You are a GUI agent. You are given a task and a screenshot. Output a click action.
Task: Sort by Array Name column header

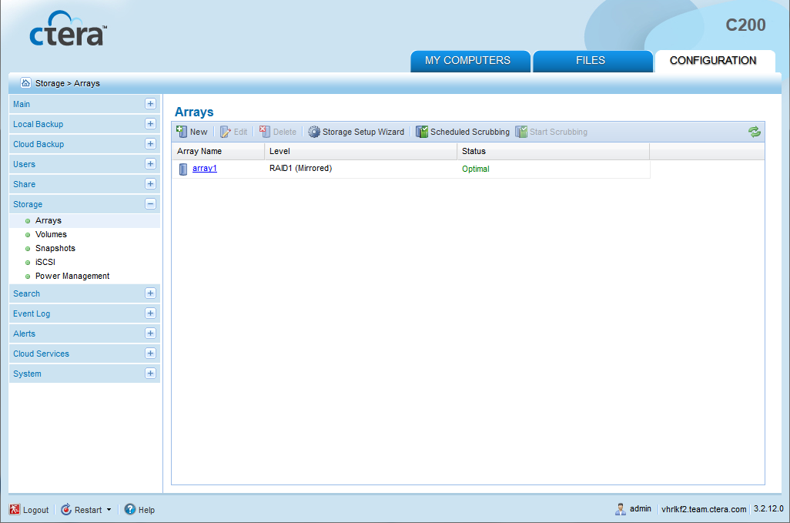218,151
